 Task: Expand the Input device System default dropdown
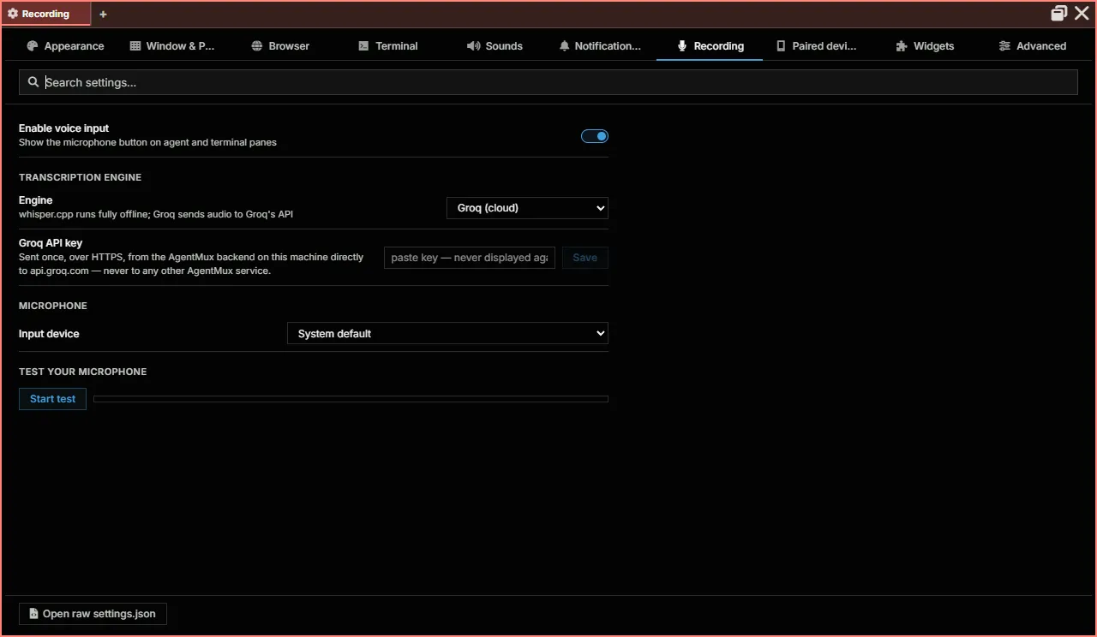[x=447, y=334]
